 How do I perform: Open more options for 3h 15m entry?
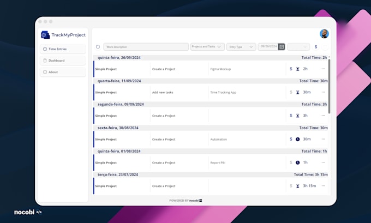[x=323, y=185]
